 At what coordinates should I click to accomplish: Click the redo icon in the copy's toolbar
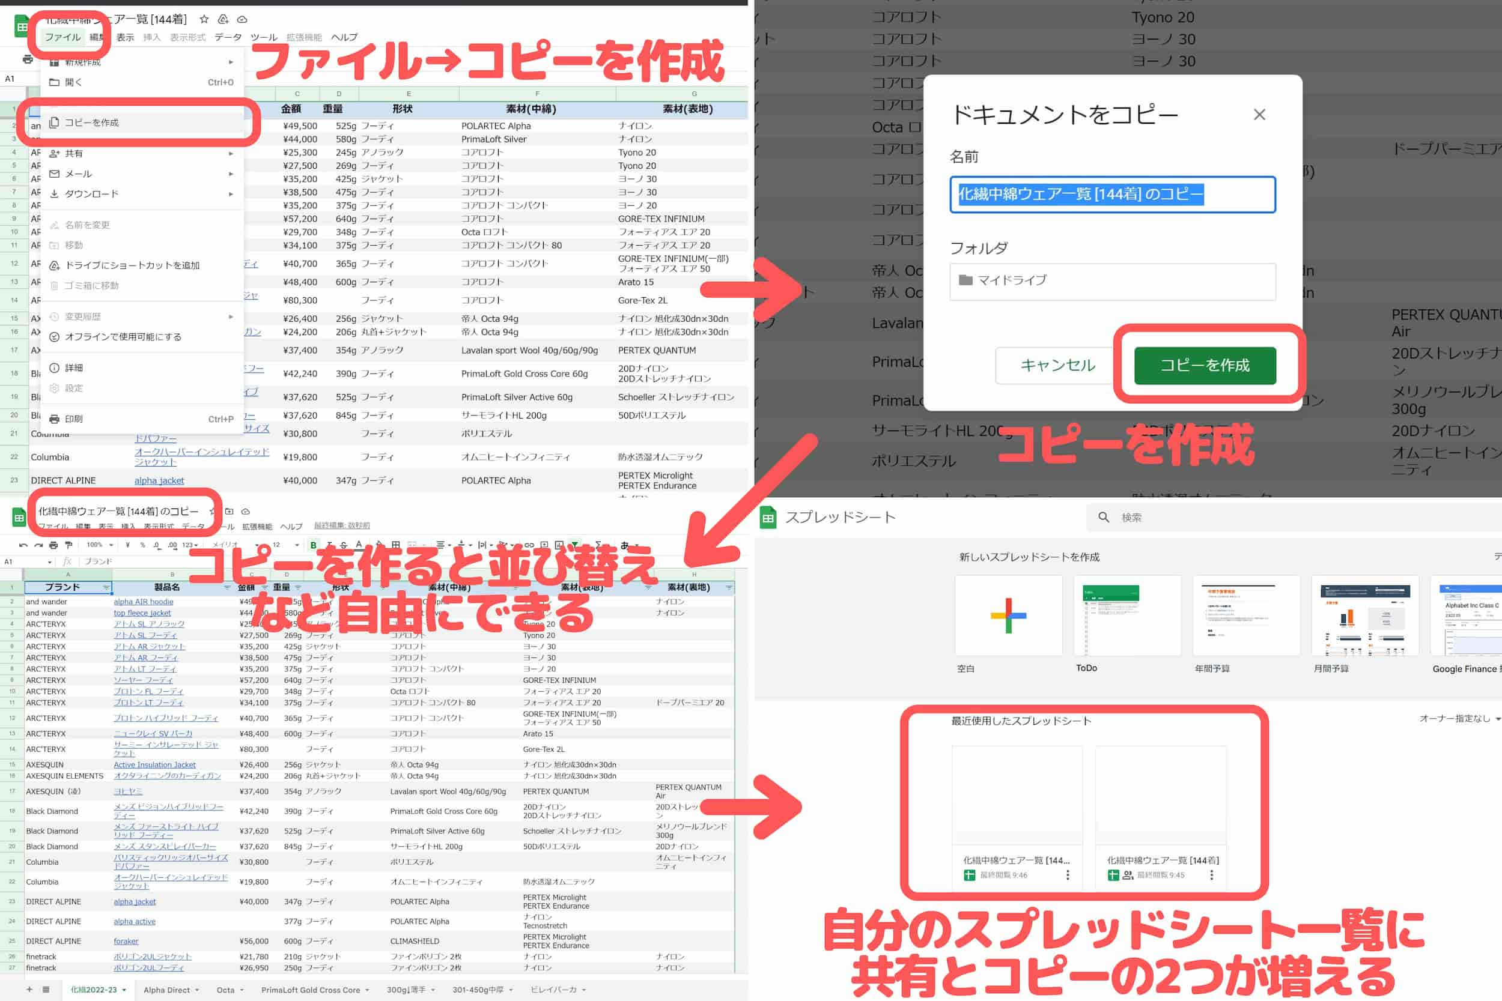tap(38, 545)
